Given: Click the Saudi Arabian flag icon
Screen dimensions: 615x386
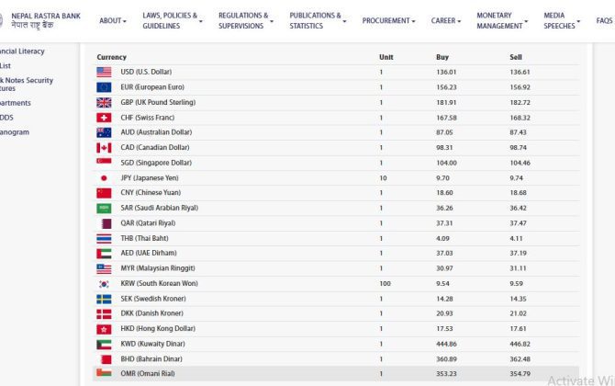Looking at the screenshot, I should point(104,208).
